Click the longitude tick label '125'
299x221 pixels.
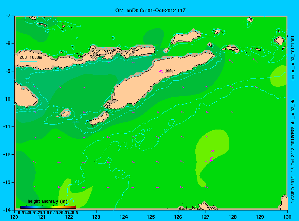151,217
